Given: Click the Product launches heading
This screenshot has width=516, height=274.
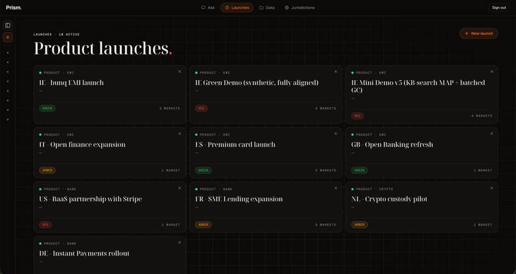Looking at the screenshot, I should click(x=102, y=49).
